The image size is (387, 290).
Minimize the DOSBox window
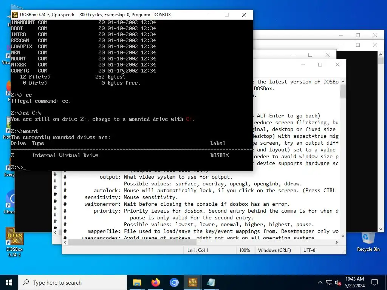point(210,15)
